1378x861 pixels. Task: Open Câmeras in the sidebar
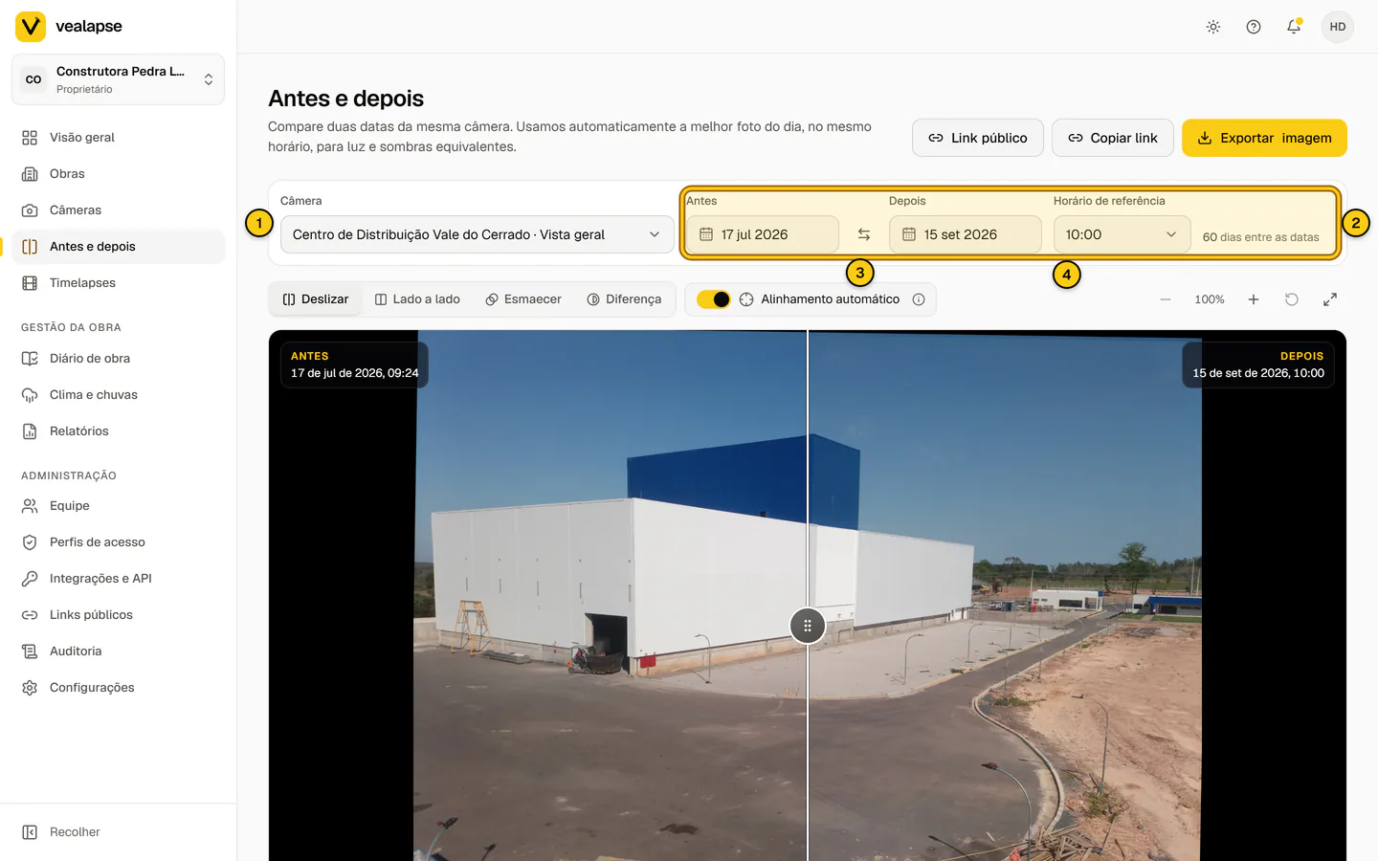tap(118, 210)
